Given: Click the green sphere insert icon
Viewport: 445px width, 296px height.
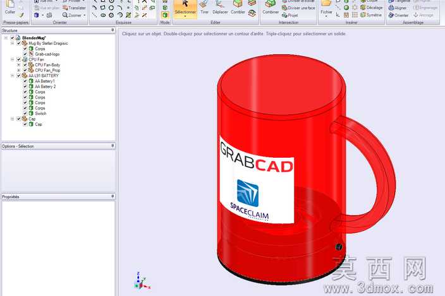Looking at the screenshot, I should (346, 8).
